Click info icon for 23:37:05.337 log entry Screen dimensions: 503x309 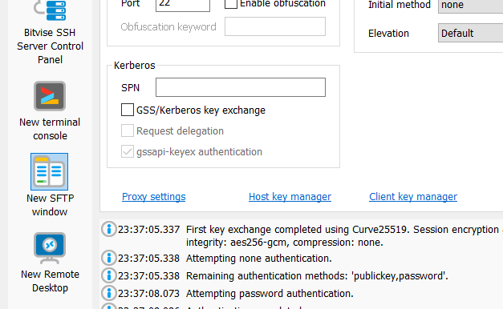[109, 229]
